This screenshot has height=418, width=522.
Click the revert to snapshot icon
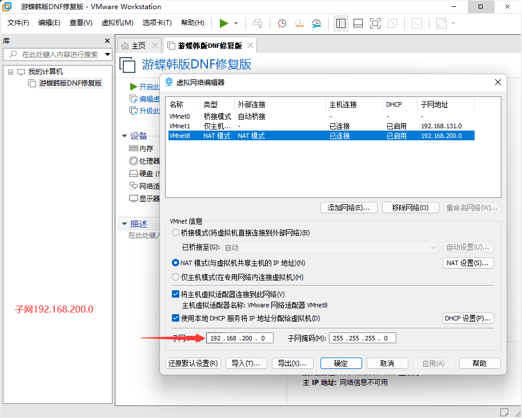[299, 23]
